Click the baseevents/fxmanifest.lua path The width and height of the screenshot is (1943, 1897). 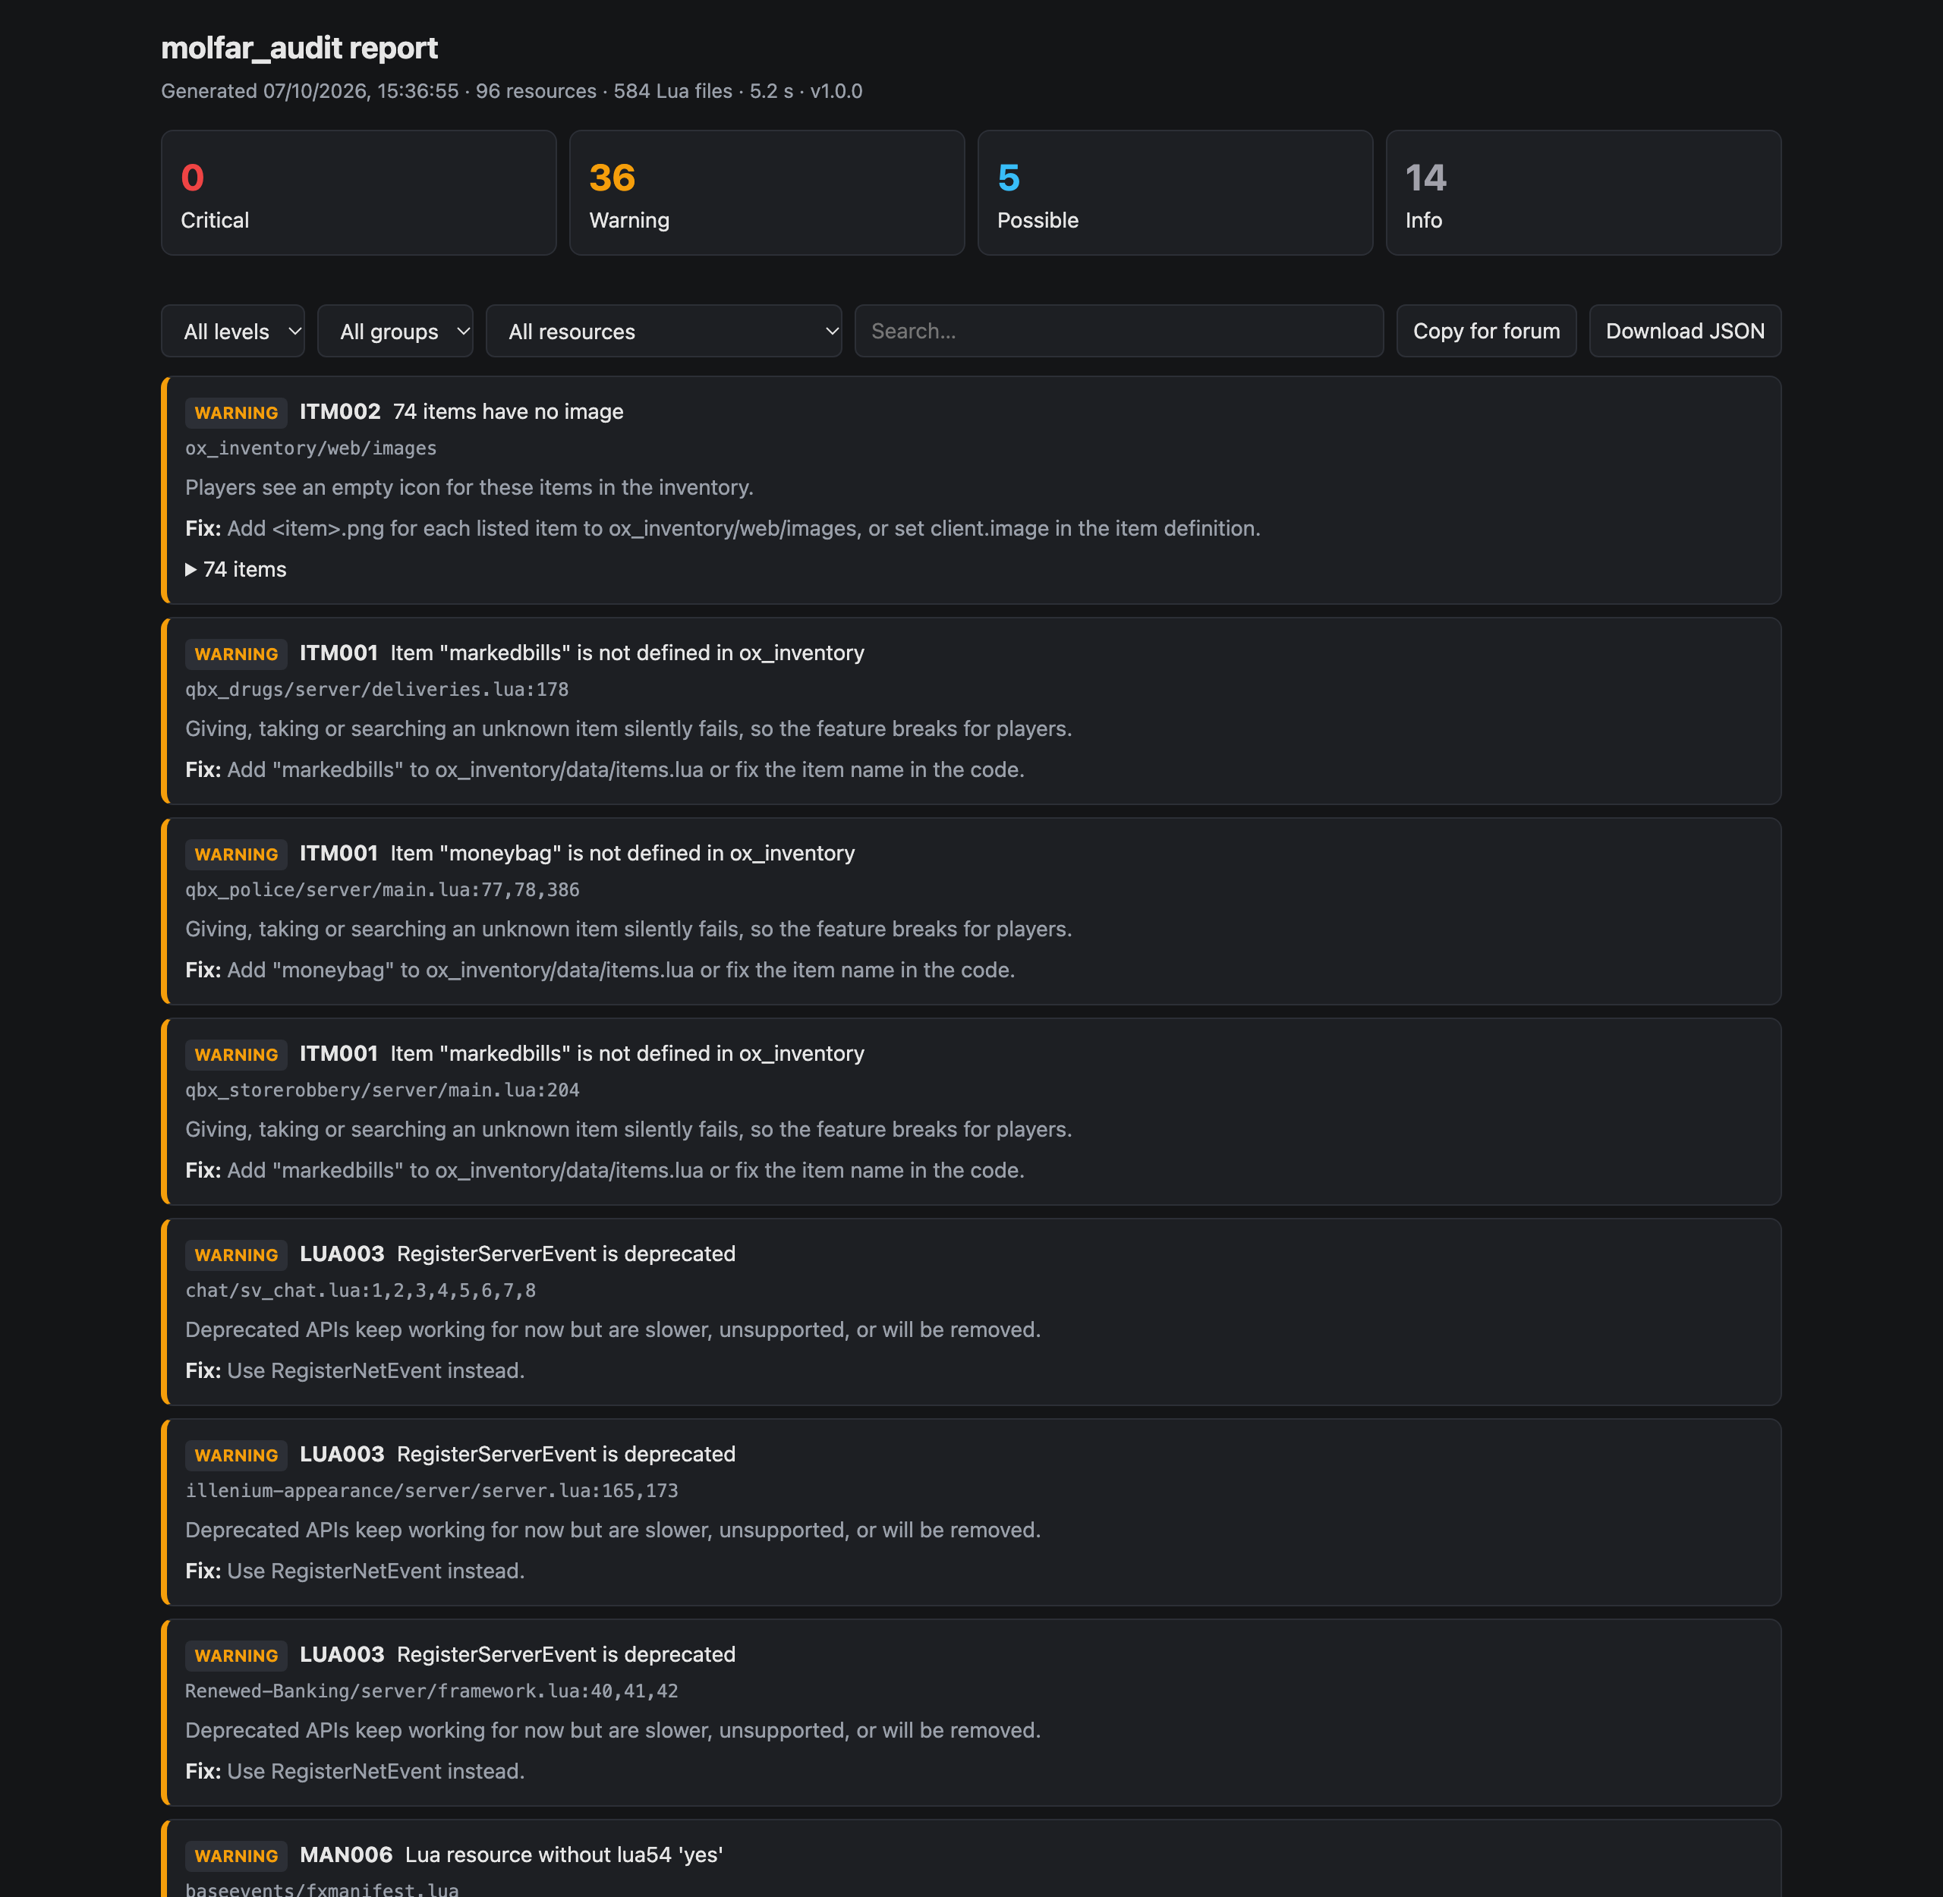pos(322,1889)
